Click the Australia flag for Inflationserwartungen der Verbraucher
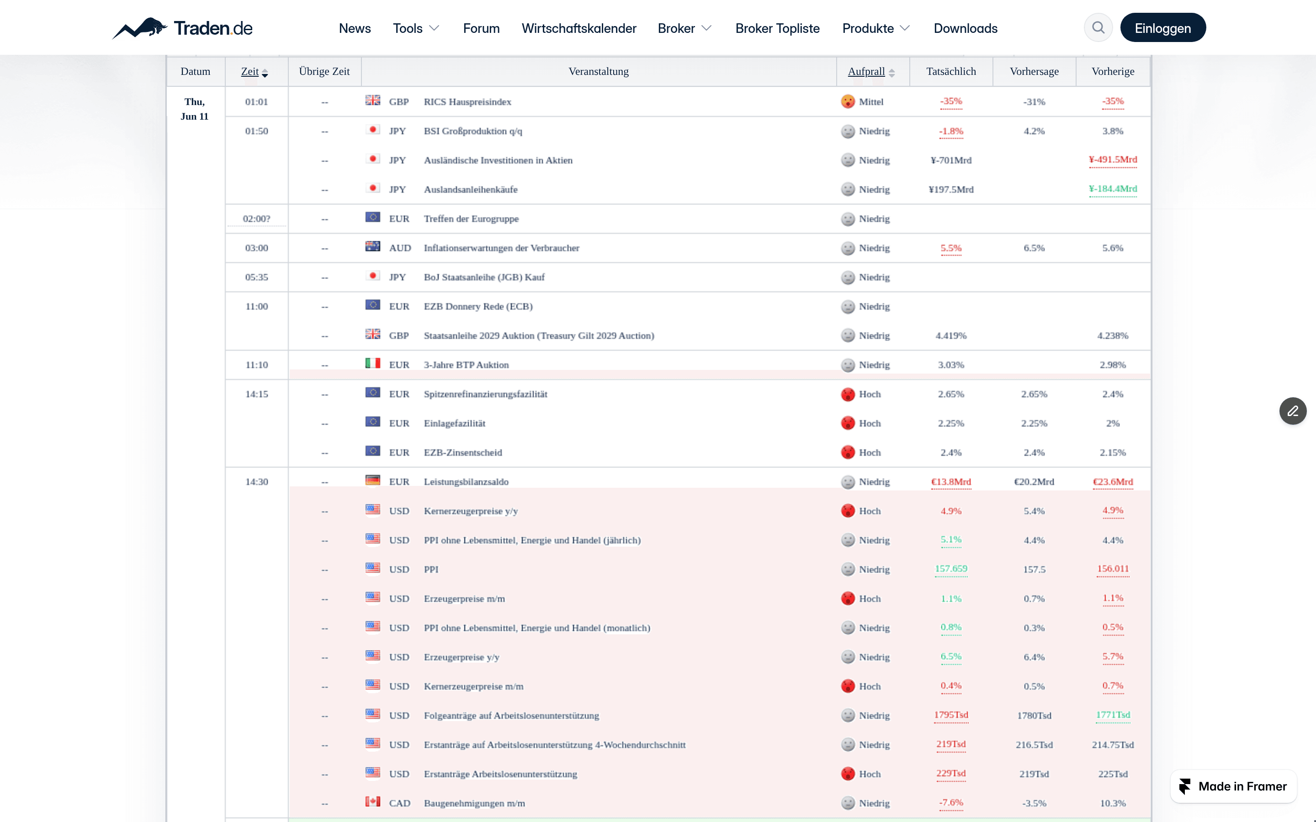This screenshot has width=1316, height=822. point(372,247)
